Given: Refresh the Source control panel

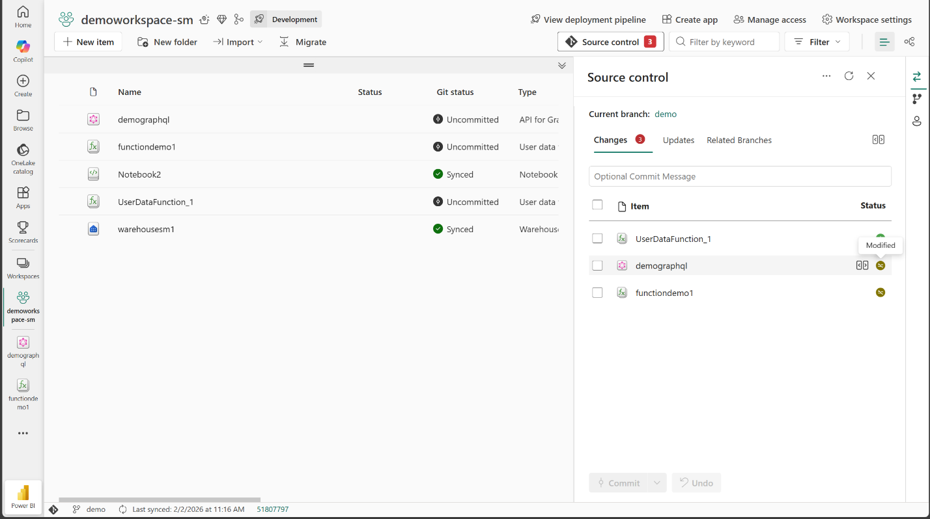Looking at the screenshot, I should (x=849, y=76).
